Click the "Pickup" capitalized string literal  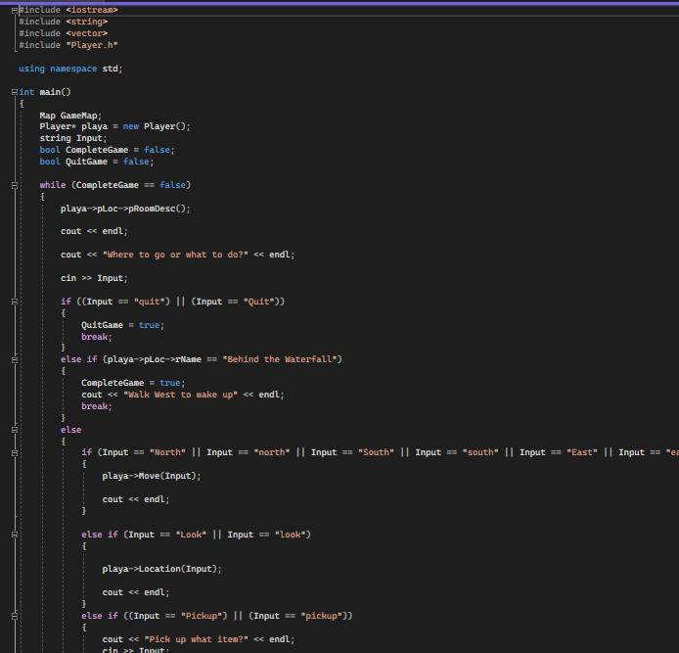coord(202,616)
